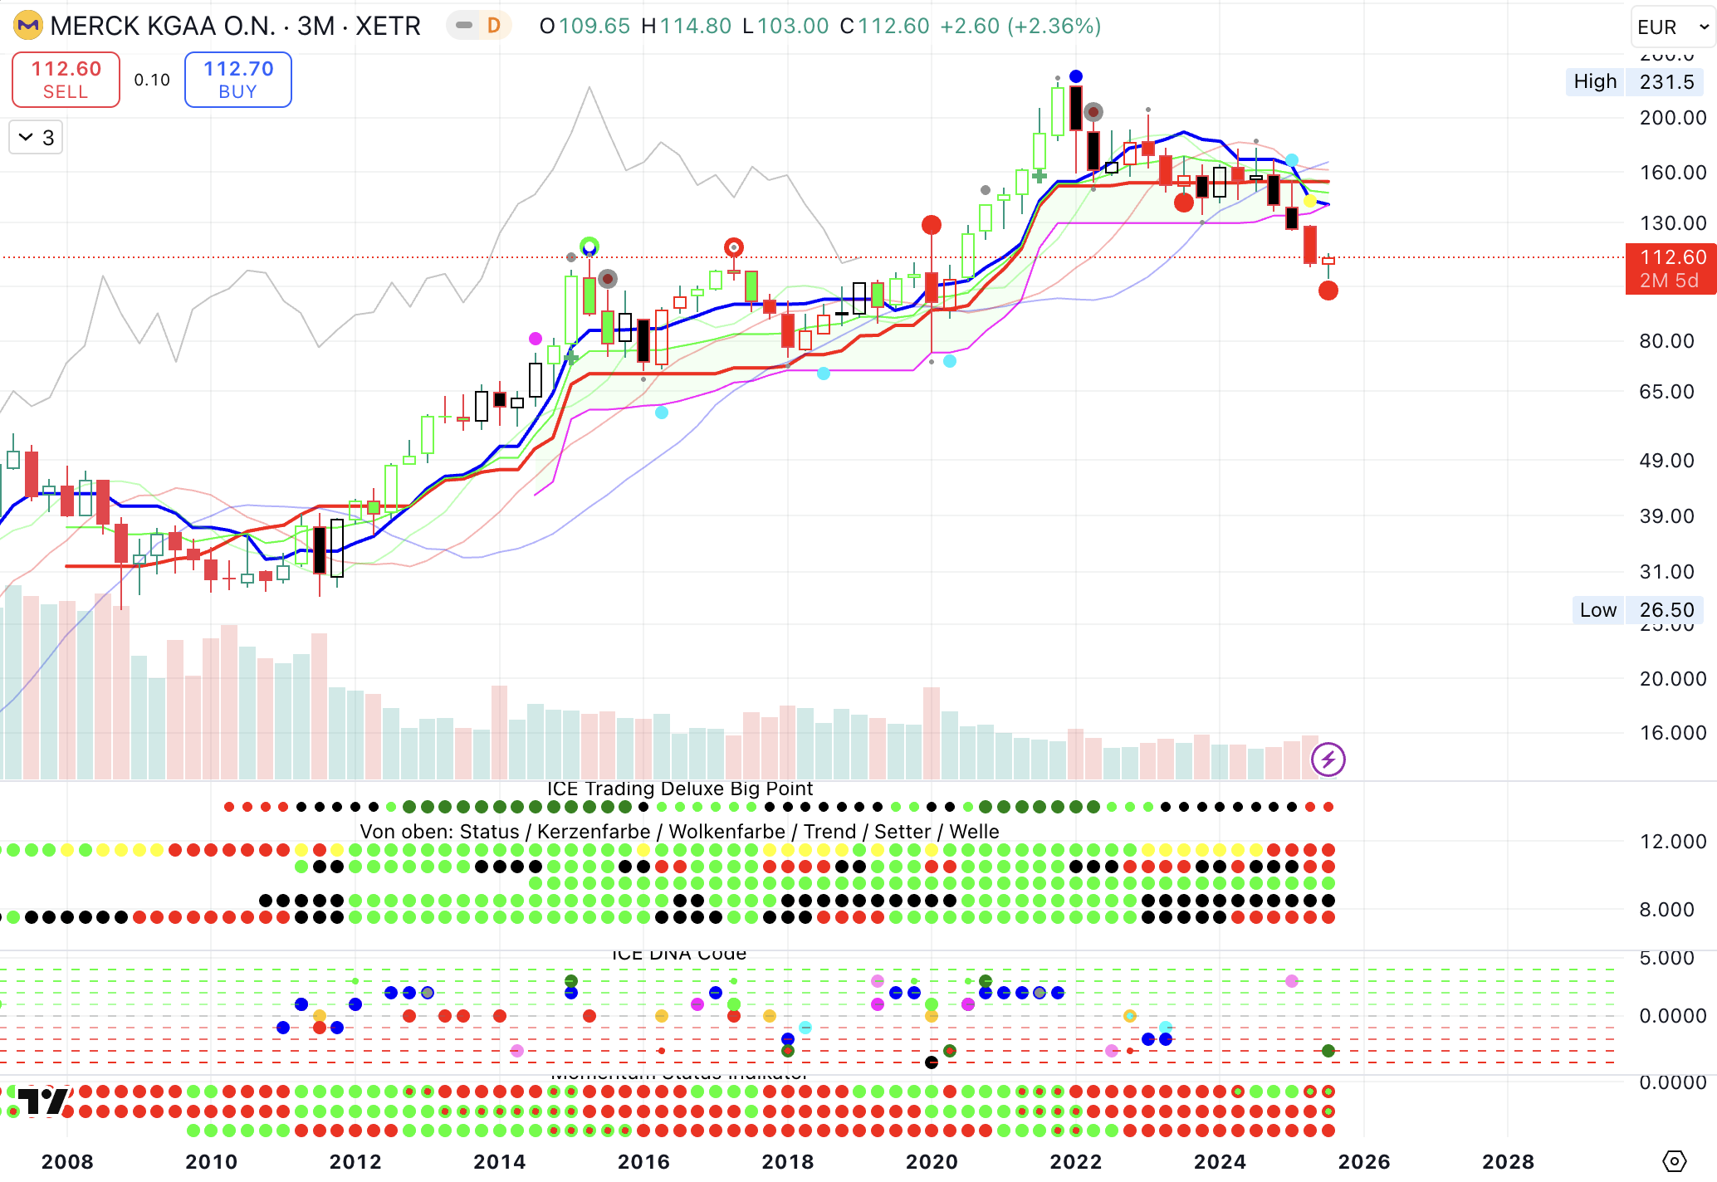This screenshot has height=1182, width=1717.
Task: Expand the collapsed indicators legend showing 3
Action: [36, 138]
